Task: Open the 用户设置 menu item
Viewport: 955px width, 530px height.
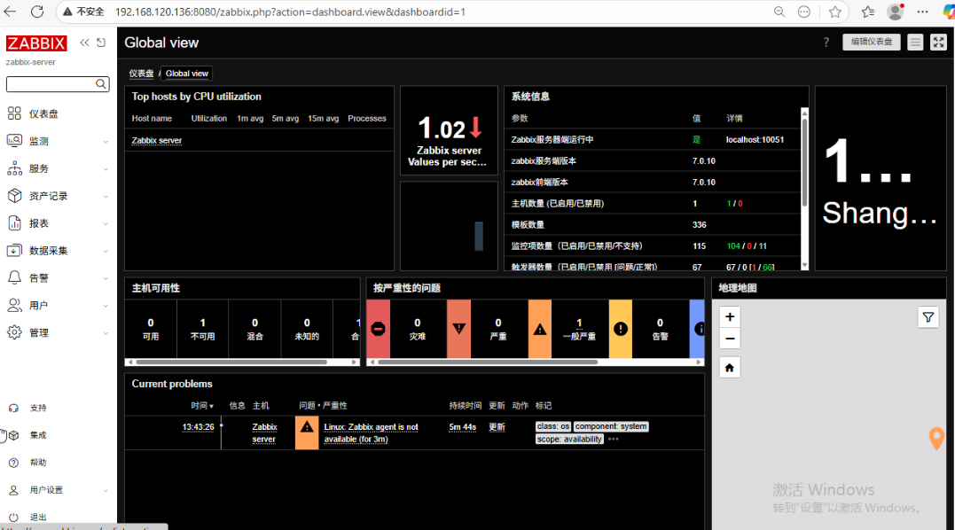Action: 46,490
